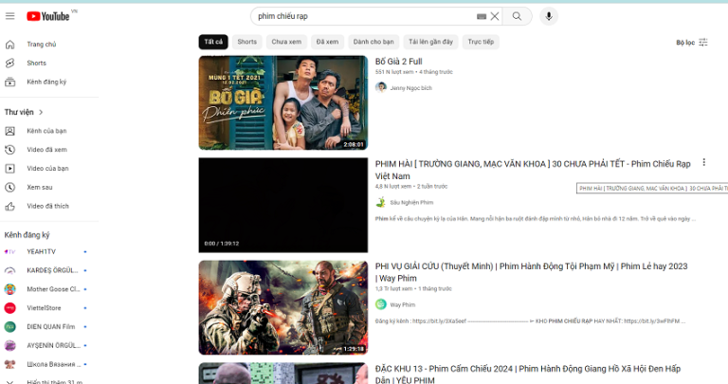Open three-dot menu for PHIM HÀI video

pos(704,162)
